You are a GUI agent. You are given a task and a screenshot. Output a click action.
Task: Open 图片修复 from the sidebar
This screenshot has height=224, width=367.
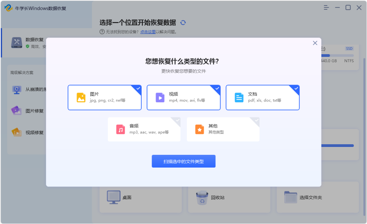pos(17,111)
